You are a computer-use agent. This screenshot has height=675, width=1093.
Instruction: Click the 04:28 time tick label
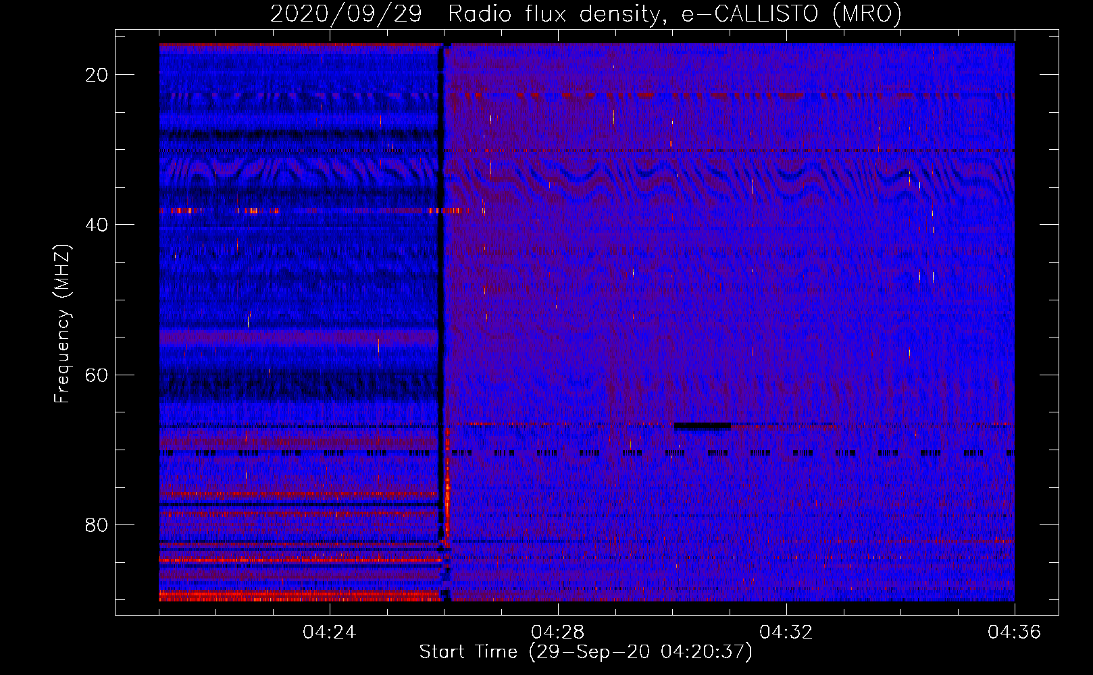pyautogui.click(x=557, y=632)
